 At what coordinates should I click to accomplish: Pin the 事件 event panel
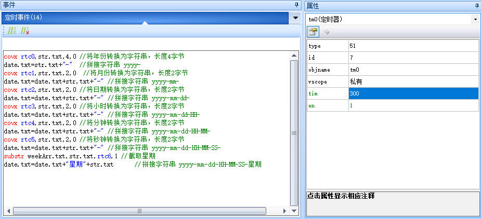[297, 5]
